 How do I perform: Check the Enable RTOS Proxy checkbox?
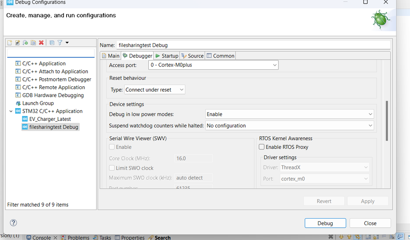click(x=262, y=147)
